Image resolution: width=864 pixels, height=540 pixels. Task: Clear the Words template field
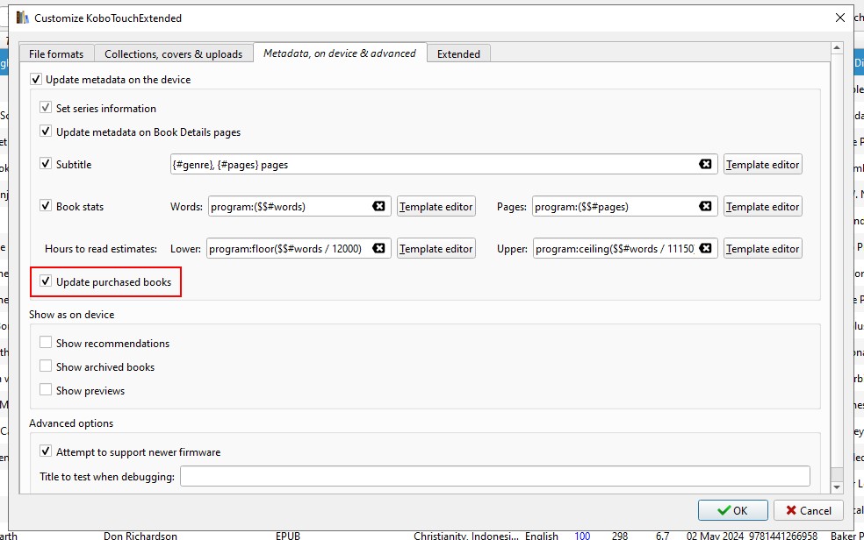[378, 206]
